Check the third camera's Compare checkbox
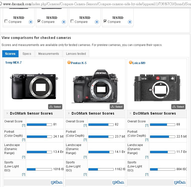The height and width of the screenshot is (187, 191). tap(72, 21)
